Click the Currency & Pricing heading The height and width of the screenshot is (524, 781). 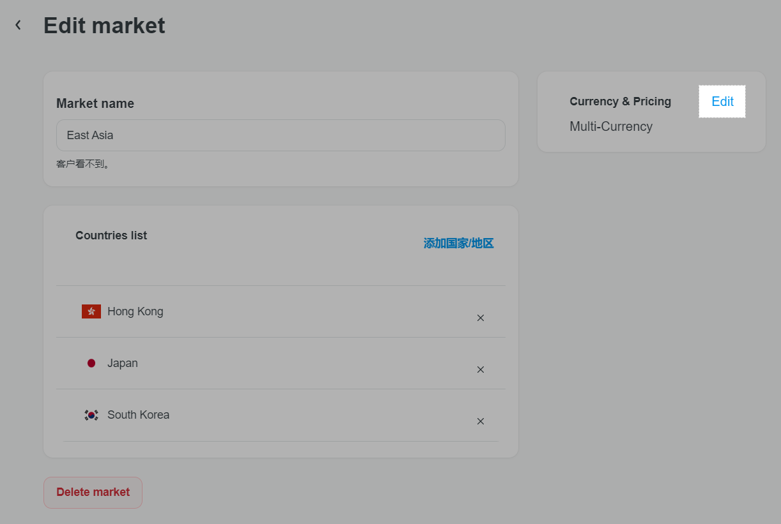coord(620,101)
